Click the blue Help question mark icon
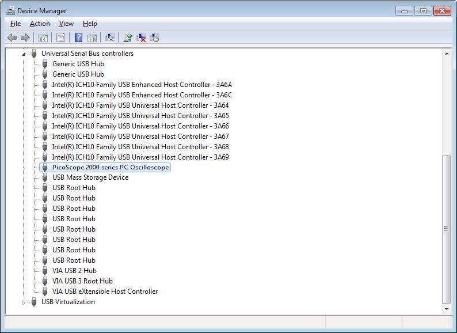Screen dimensions: 457x333 (78, 38)
